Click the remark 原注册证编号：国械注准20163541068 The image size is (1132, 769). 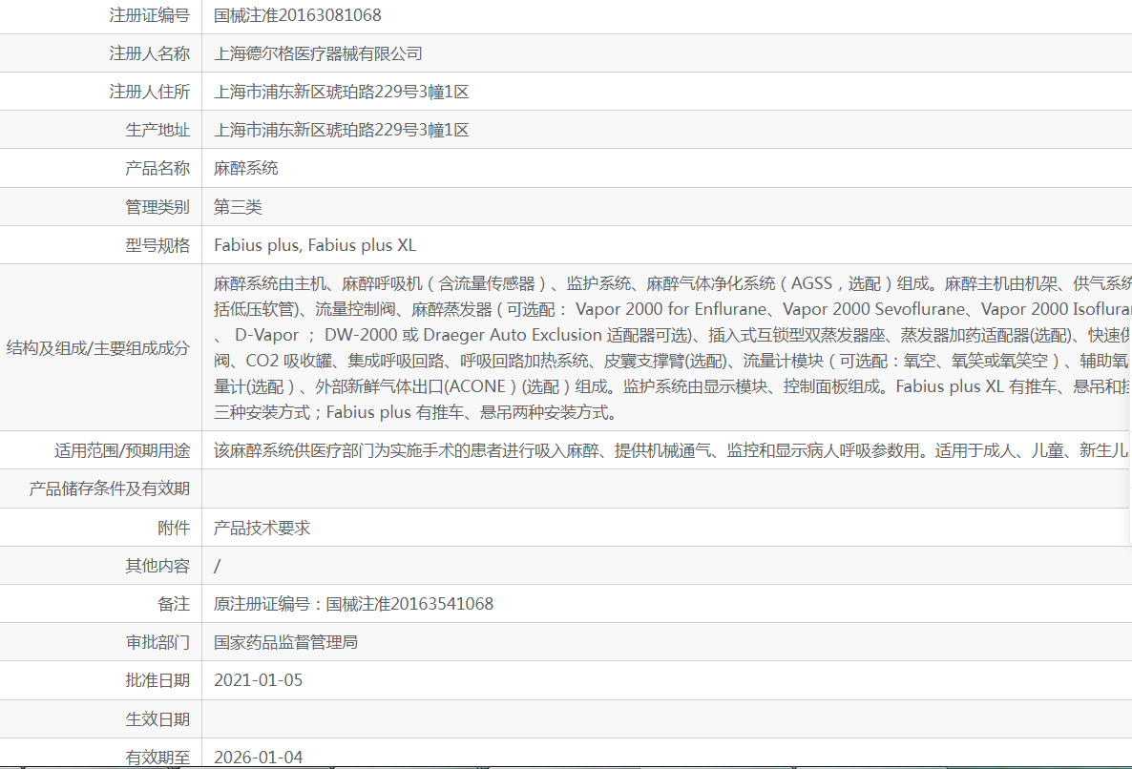coord(354,604)
